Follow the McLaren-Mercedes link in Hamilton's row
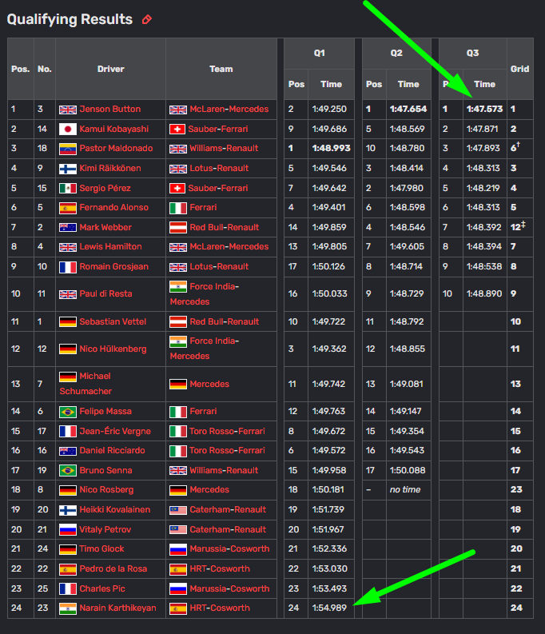Viewport: 545px width, 634px height. coord(229,247)
